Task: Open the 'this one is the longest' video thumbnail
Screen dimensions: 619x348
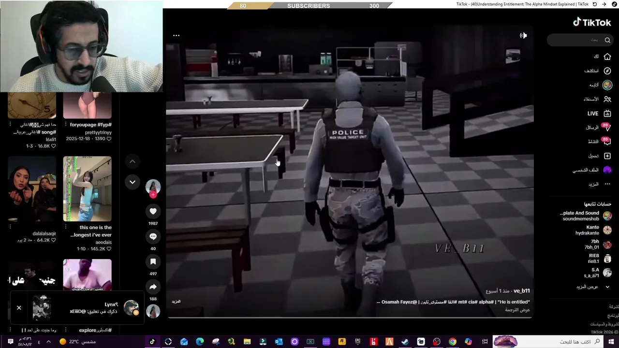Action: pos(87,188)
